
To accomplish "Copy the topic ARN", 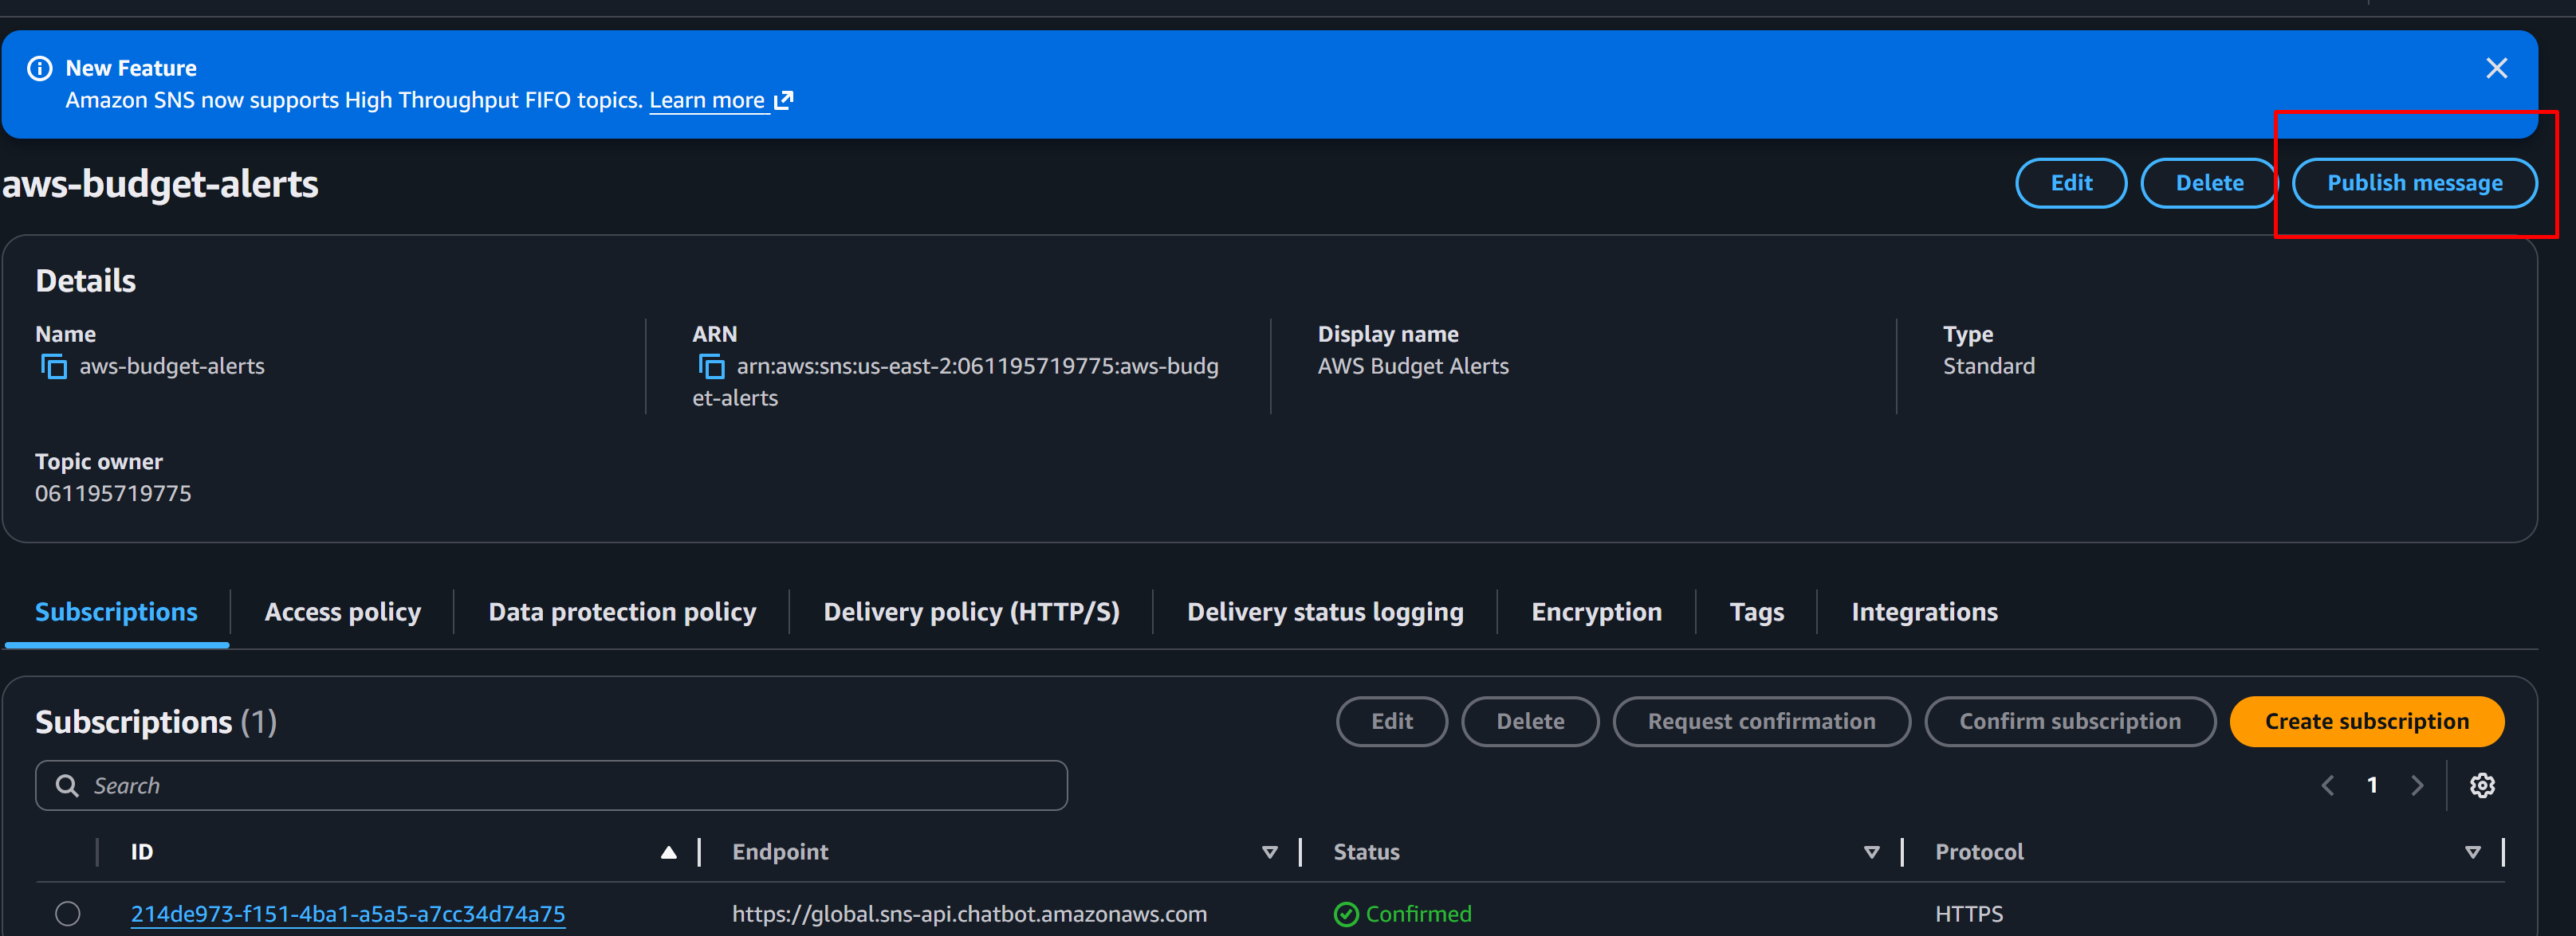I will [x=711, y=366].
